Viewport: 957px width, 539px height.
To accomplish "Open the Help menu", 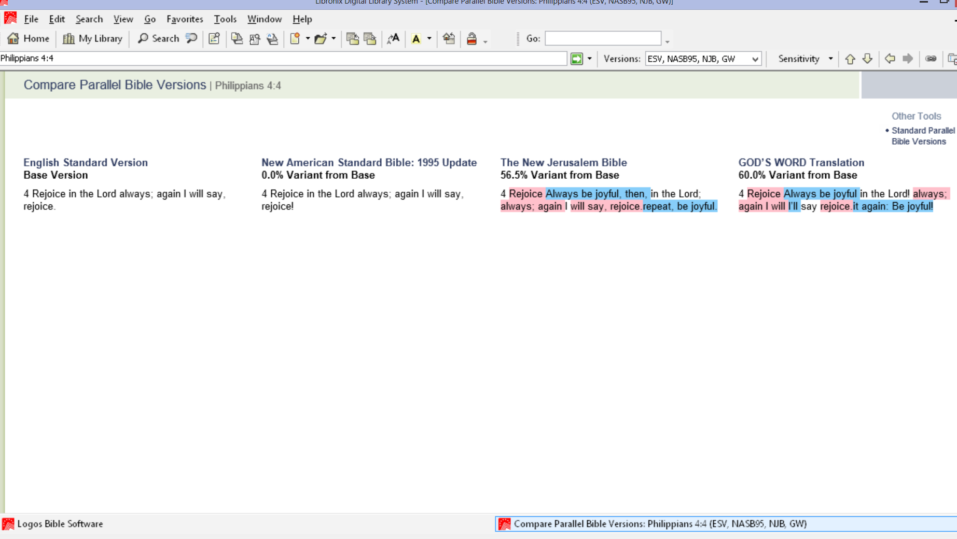I will pos(302,19).
